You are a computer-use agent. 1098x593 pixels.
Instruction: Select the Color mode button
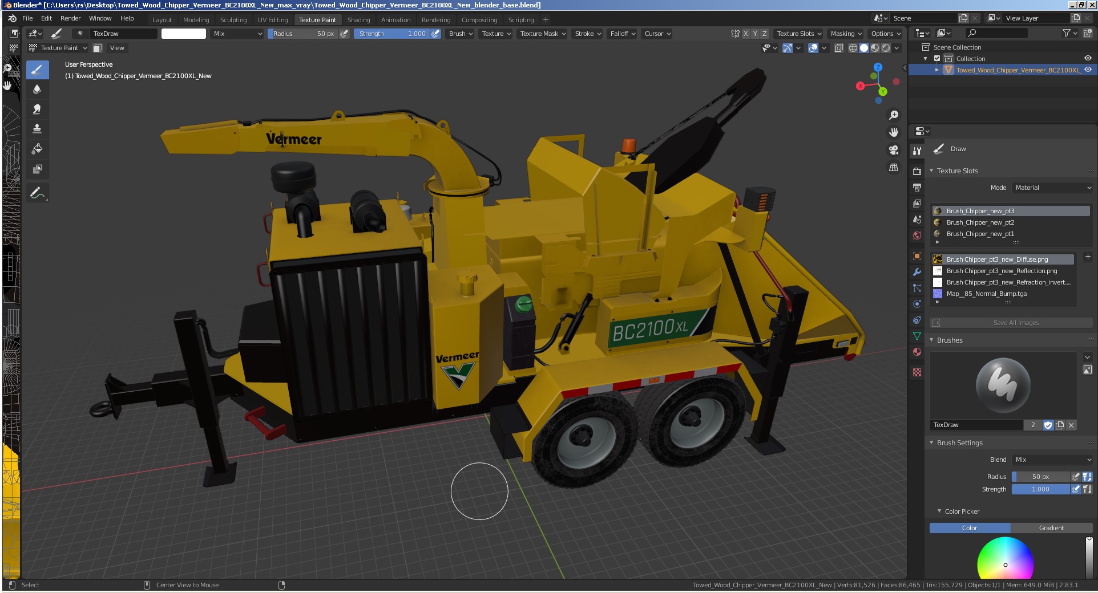pos(970,528)
